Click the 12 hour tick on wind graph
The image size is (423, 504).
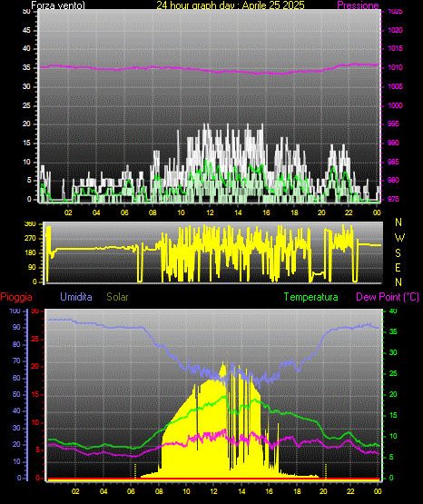[x=210, y=212]
